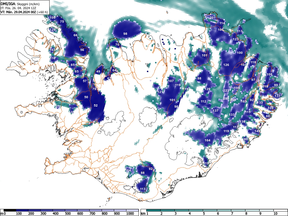The width and height of the screenshot is (288, 216).
Task: Click the map value '149' in the southeast
Action: 257,131
